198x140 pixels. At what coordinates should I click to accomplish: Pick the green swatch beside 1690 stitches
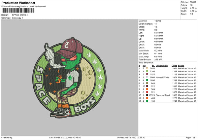point(147,80)
